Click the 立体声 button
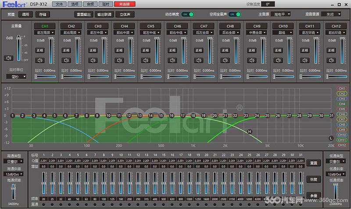 coord(125,14)
